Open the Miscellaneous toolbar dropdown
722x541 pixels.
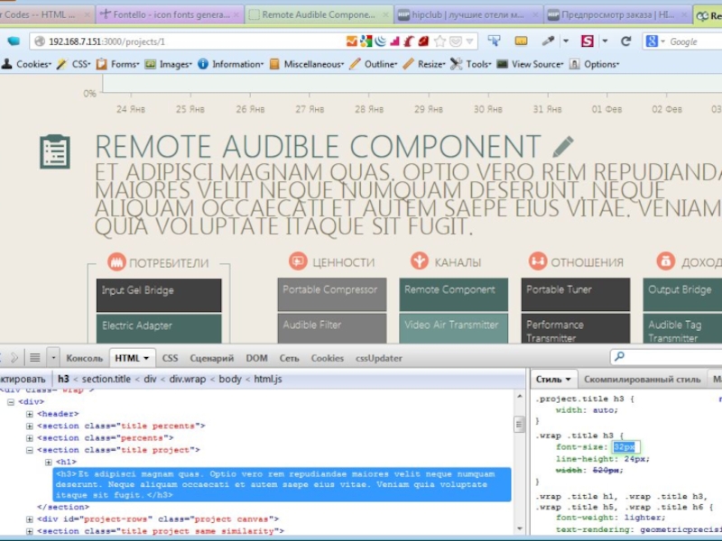tap(312, 64)
